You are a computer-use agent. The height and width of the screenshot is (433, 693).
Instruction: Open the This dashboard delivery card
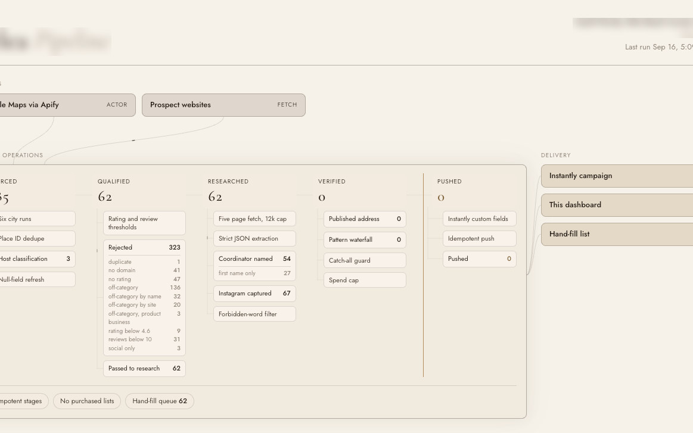pos(617,205)
